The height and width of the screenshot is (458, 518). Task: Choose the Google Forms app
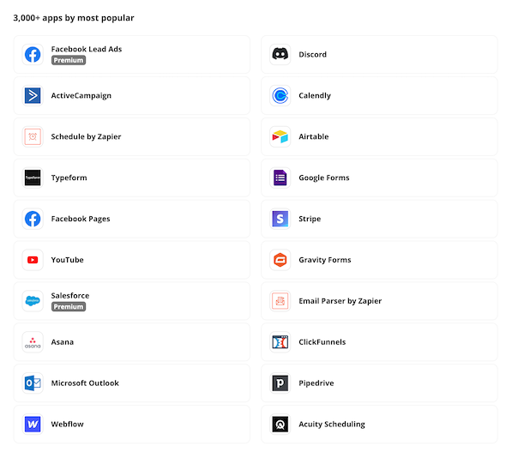tap(378, 178)
